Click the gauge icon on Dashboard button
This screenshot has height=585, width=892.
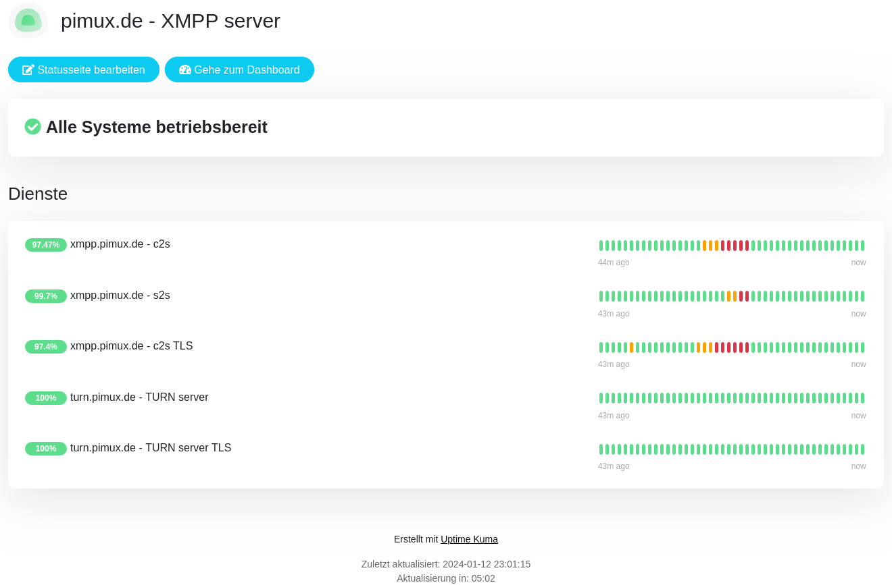point(184,69)
